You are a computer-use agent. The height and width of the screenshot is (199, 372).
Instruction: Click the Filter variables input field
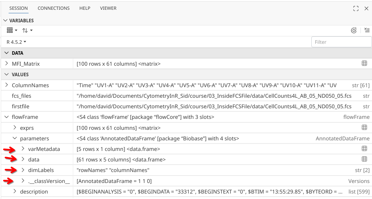point(341,42)
